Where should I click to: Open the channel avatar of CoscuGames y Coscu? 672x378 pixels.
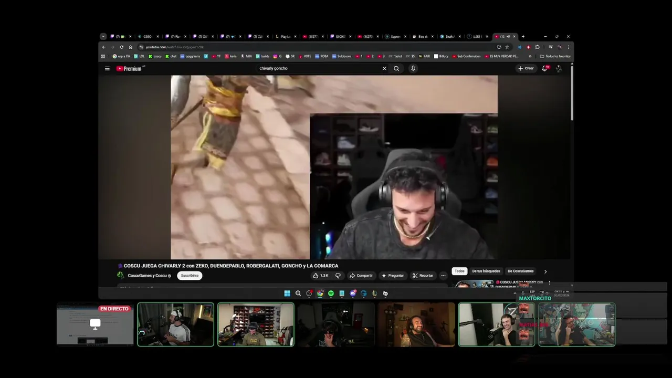click(x=120, y=275)
